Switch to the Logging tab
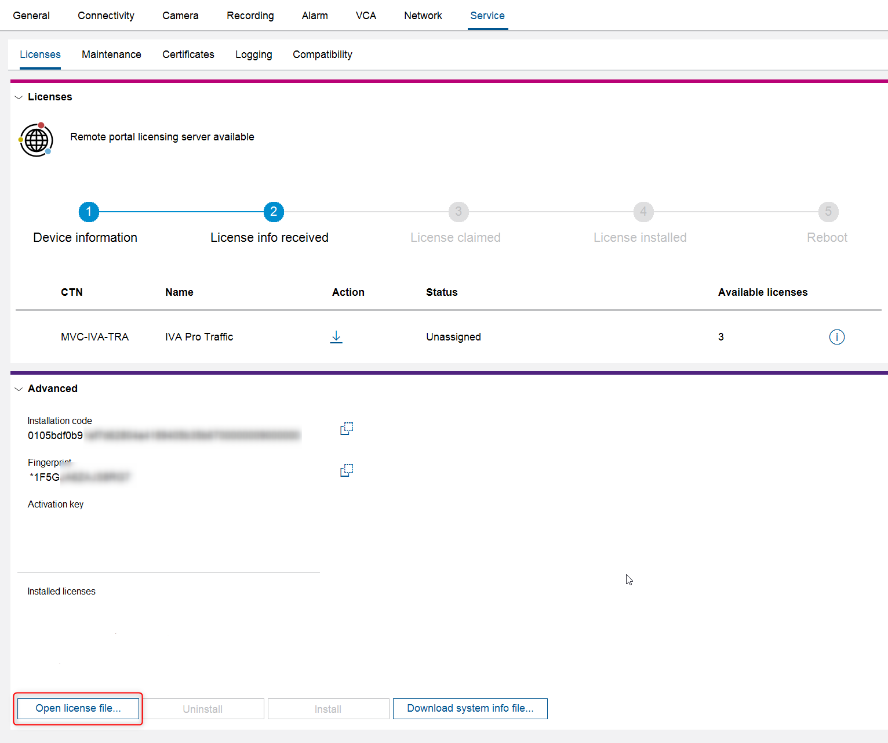Image resolution: width=888 pixels, height=743 pixels. (x=253, y=55)
